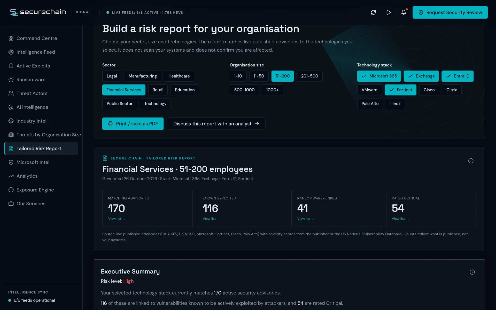Viewport: 496px width, 310px height.
Task: Click the Command Centre grid icon
Action: 11,38
